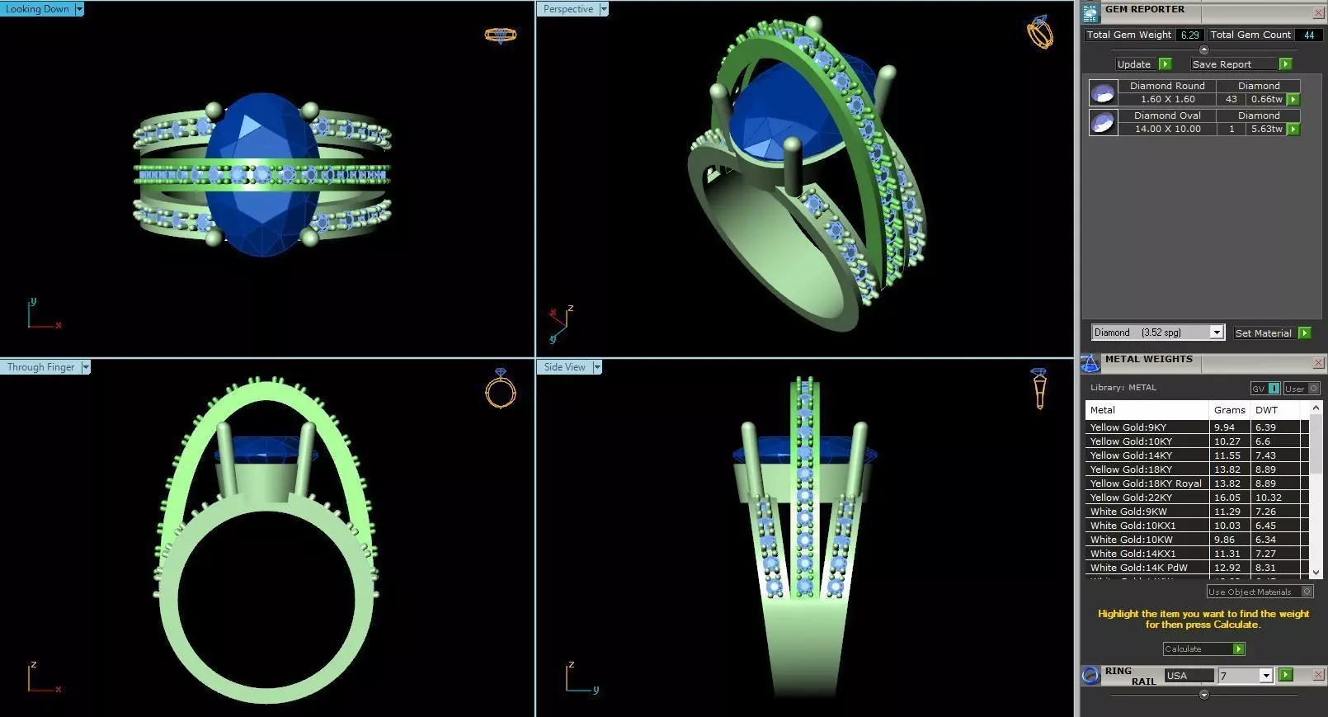Screen dimensions: 1328x717
Task: Select the White Gold:14KX1 row
Action: (1197, 554)
